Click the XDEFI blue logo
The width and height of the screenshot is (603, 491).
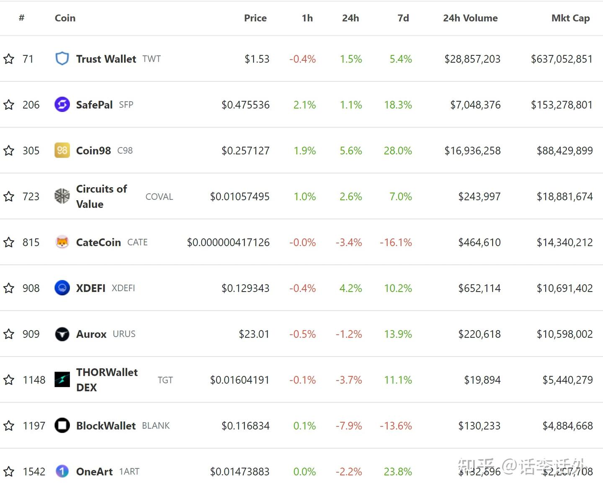pyautogui.click(x=62, y=288)
